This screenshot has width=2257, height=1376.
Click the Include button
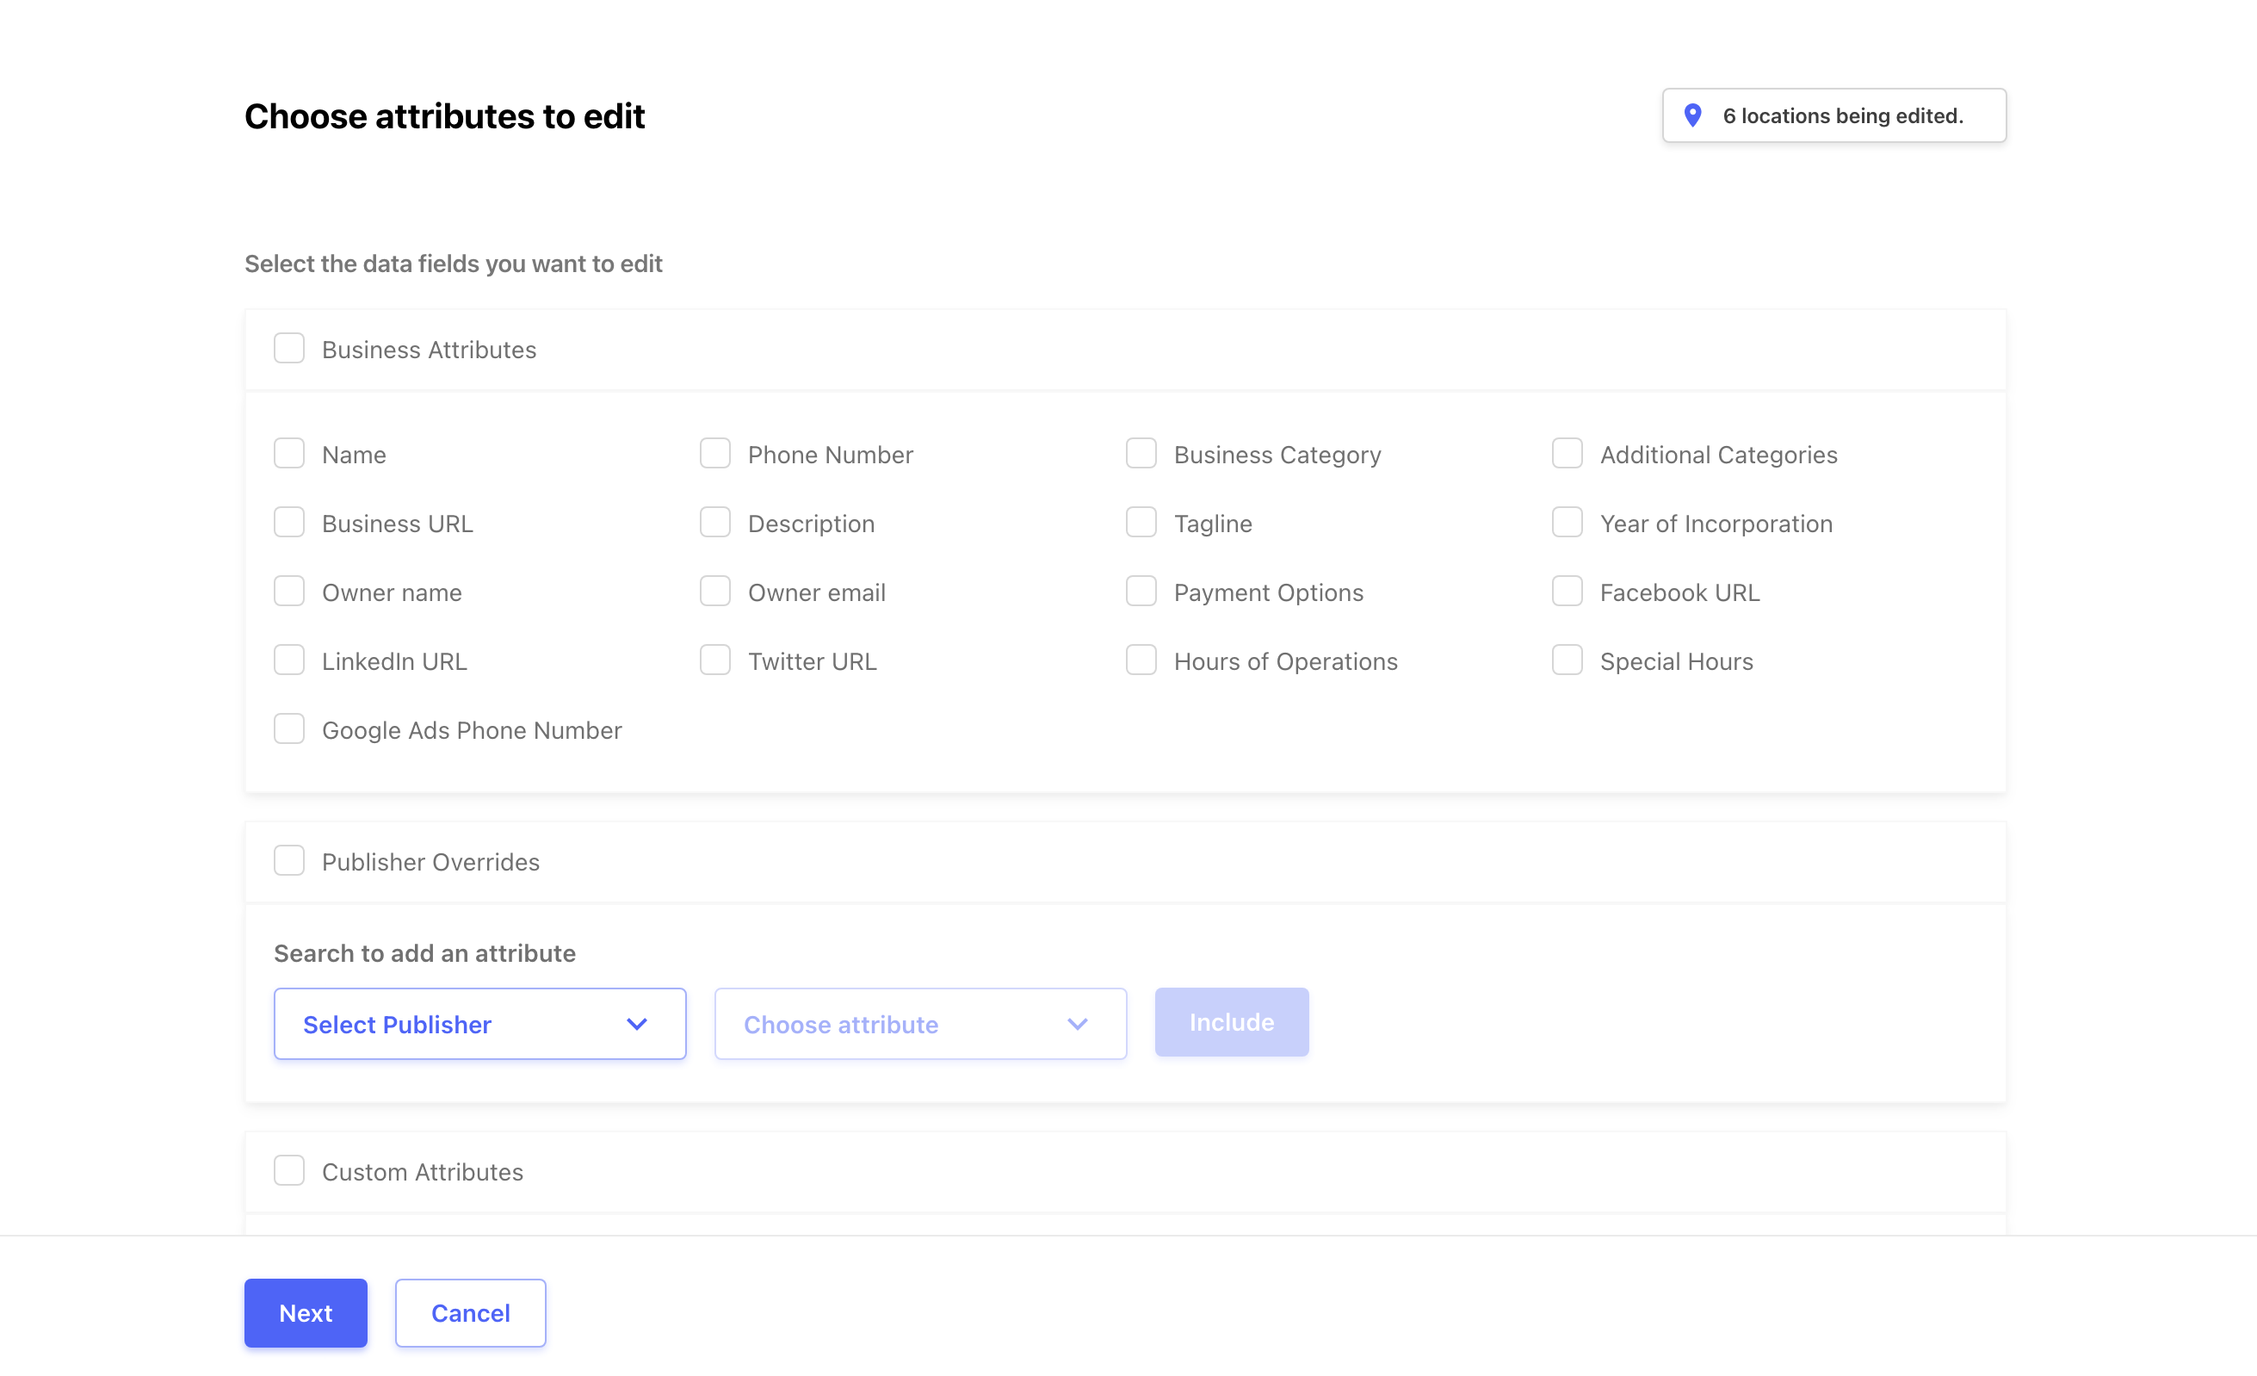1232,1021
